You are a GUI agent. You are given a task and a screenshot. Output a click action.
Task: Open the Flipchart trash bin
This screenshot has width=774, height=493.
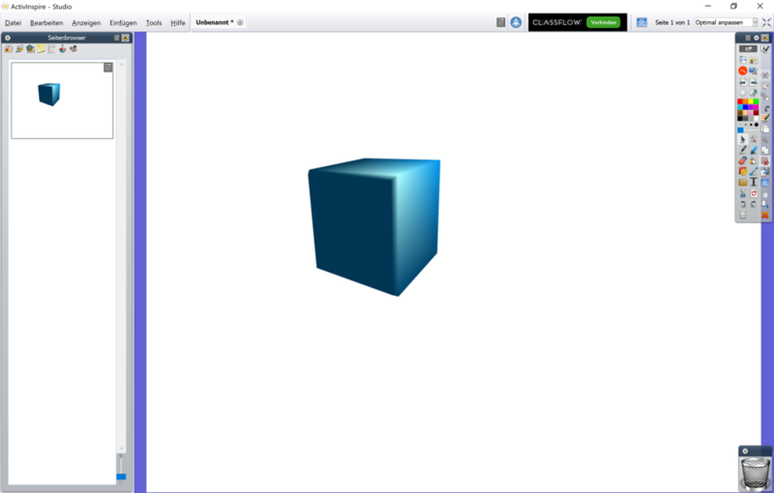[754, 472]
